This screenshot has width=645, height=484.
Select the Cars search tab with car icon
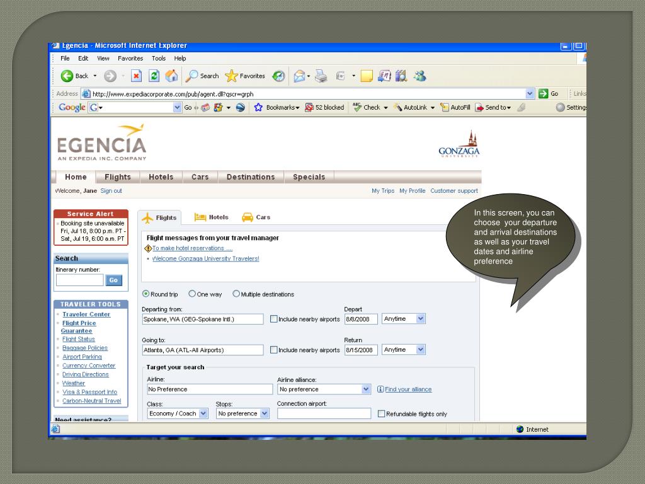pos(256,217)
